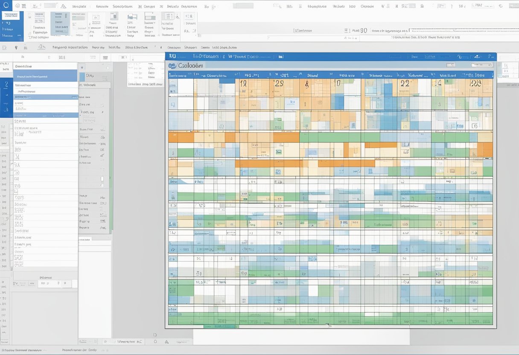
Task: Click the bed-shaped icon in the ribbon
Action: pos(132,17)
